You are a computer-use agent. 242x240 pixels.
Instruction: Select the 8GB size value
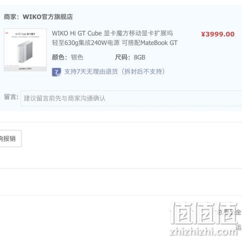pyautogui.click(x=139, y=57)
